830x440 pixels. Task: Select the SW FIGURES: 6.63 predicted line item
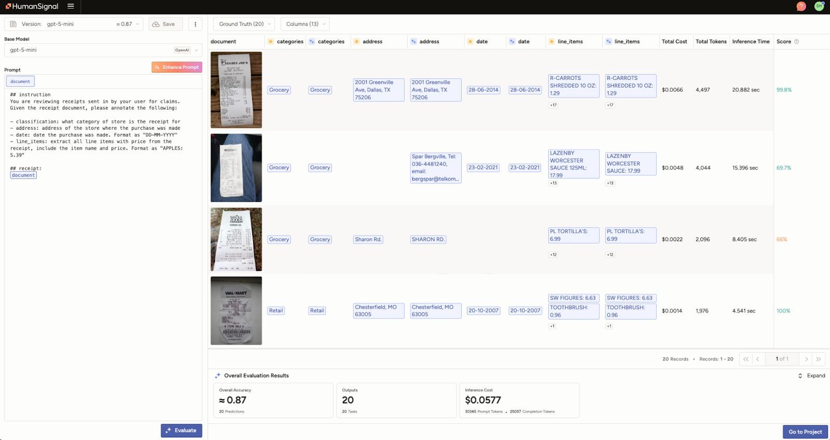pos(630,298)
